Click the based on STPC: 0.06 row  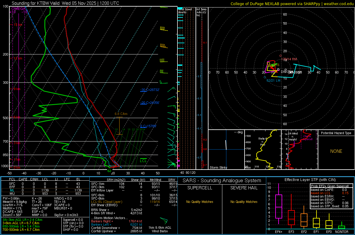[x=330, y=203]
